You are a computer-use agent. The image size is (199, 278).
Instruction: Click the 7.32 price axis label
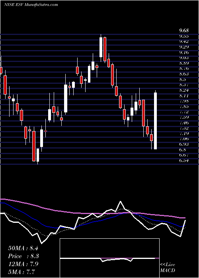(x=184, y=128)
